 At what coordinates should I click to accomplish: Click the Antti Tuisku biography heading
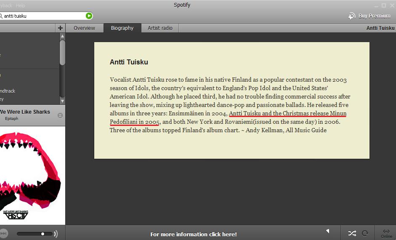point(129,62)
